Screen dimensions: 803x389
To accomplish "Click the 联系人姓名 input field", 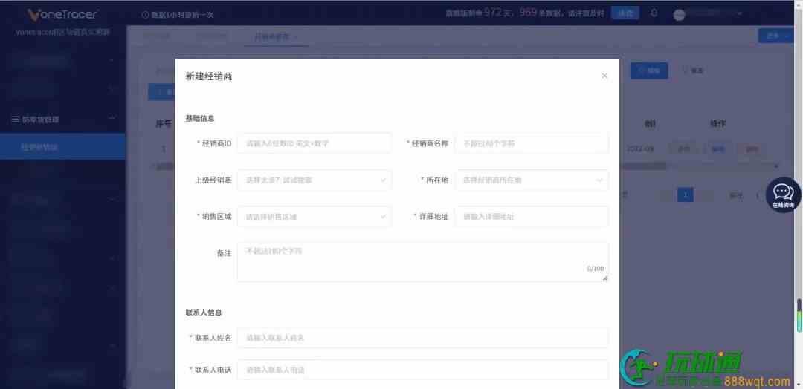I will [423, 338].
